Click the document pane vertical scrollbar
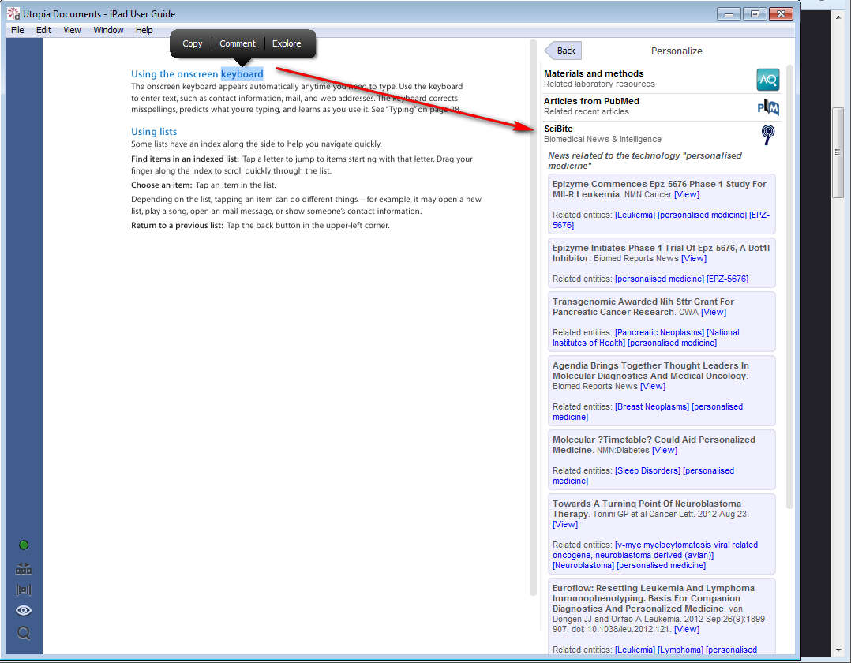 tap(533, 317)
